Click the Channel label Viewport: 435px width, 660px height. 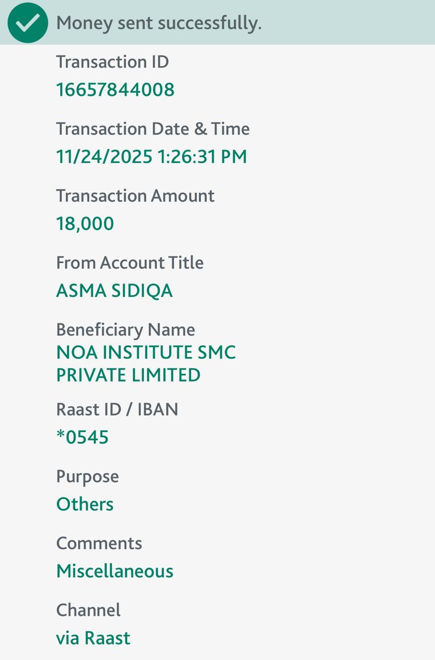pyautogui.click(x=88, y=610)
